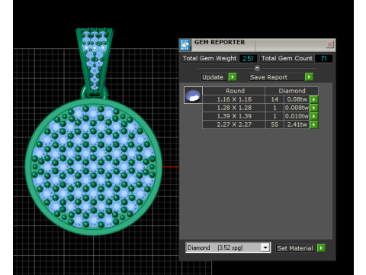Click the Save Report label
Image resolution: width=366 pixels, height=275 pixels.
click(268, 77)
